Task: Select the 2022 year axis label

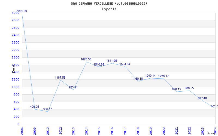Action: pyautogui.click(x=189, y=131)
